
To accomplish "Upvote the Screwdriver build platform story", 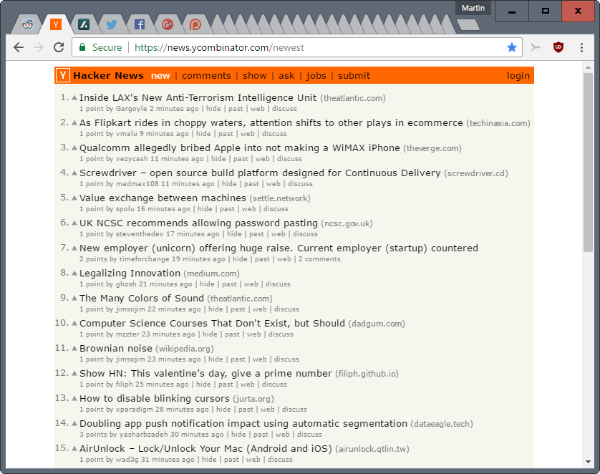I will pos(74,173).
